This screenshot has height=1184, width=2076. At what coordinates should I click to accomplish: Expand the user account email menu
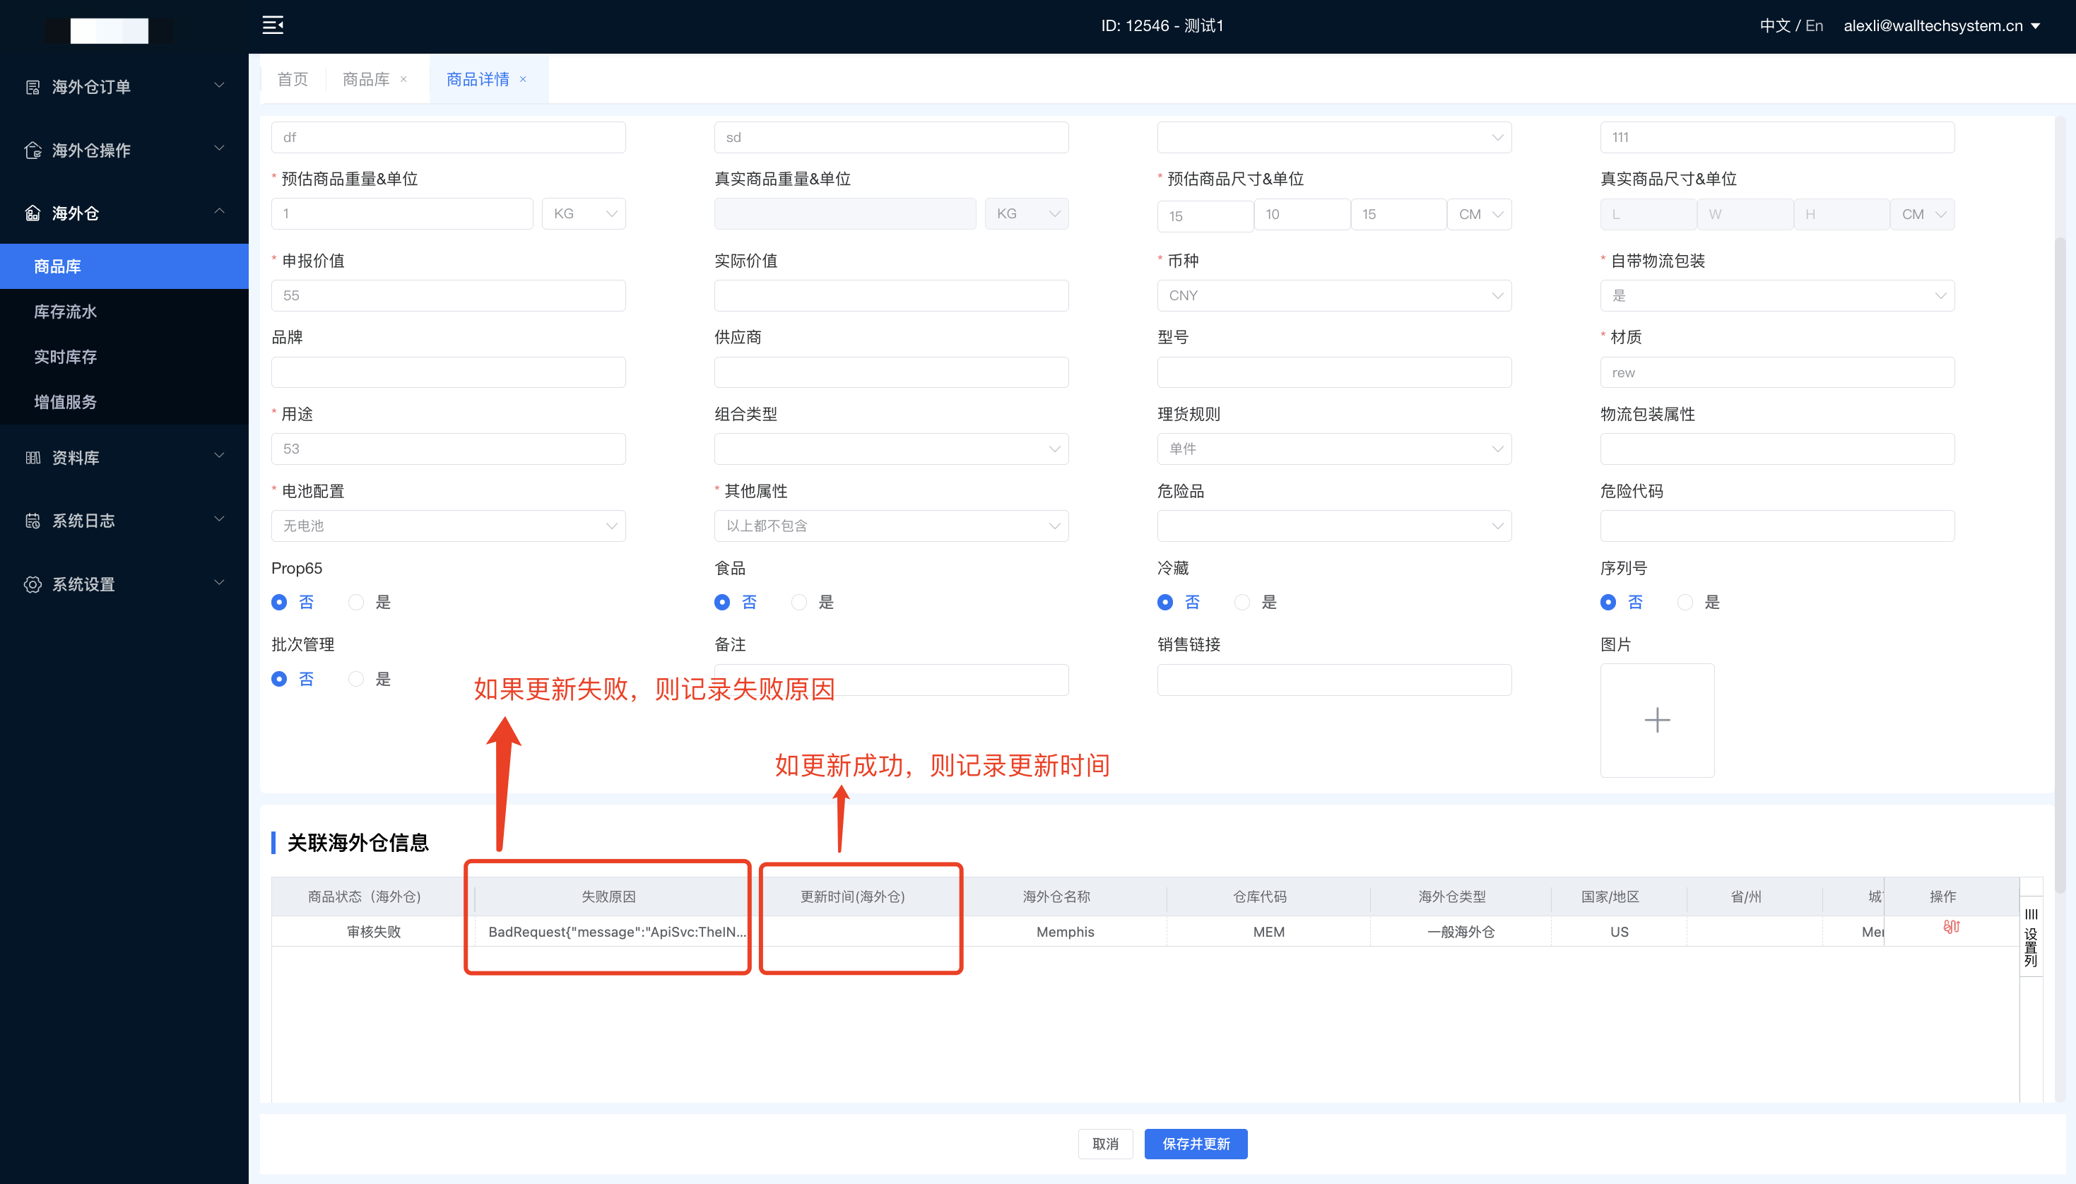1941,26
